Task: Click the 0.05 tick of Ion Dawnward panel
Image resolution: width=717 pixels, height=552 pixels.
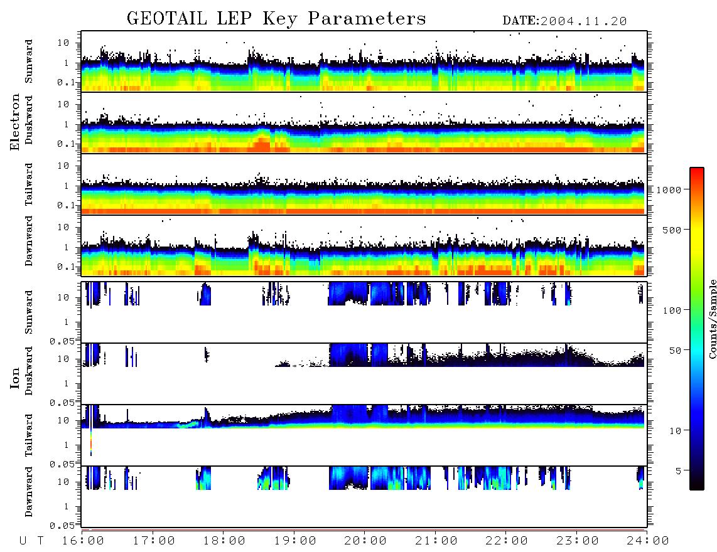Action: (x=62, y=526)
